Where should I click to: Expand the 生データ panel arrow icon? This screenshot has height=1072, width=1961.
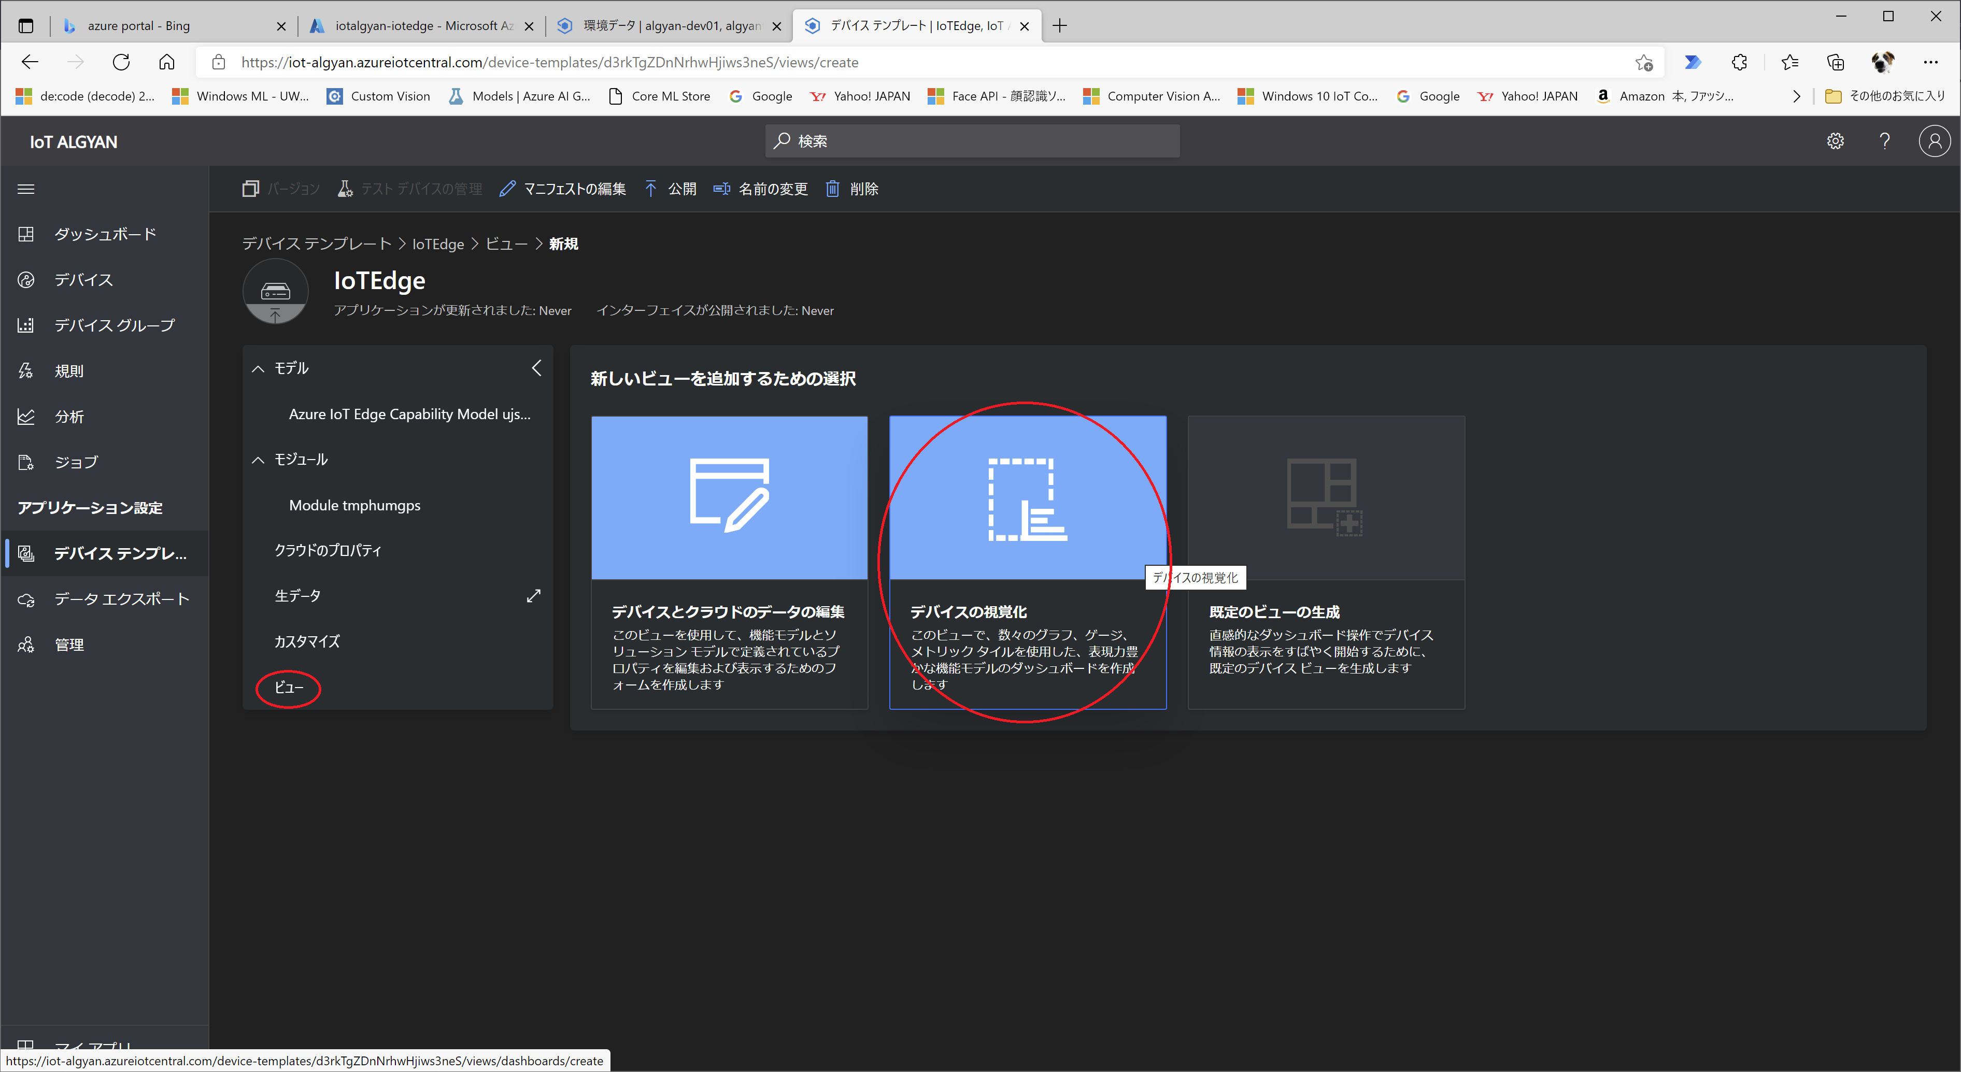pyautogui.click(x=534, y=595)
